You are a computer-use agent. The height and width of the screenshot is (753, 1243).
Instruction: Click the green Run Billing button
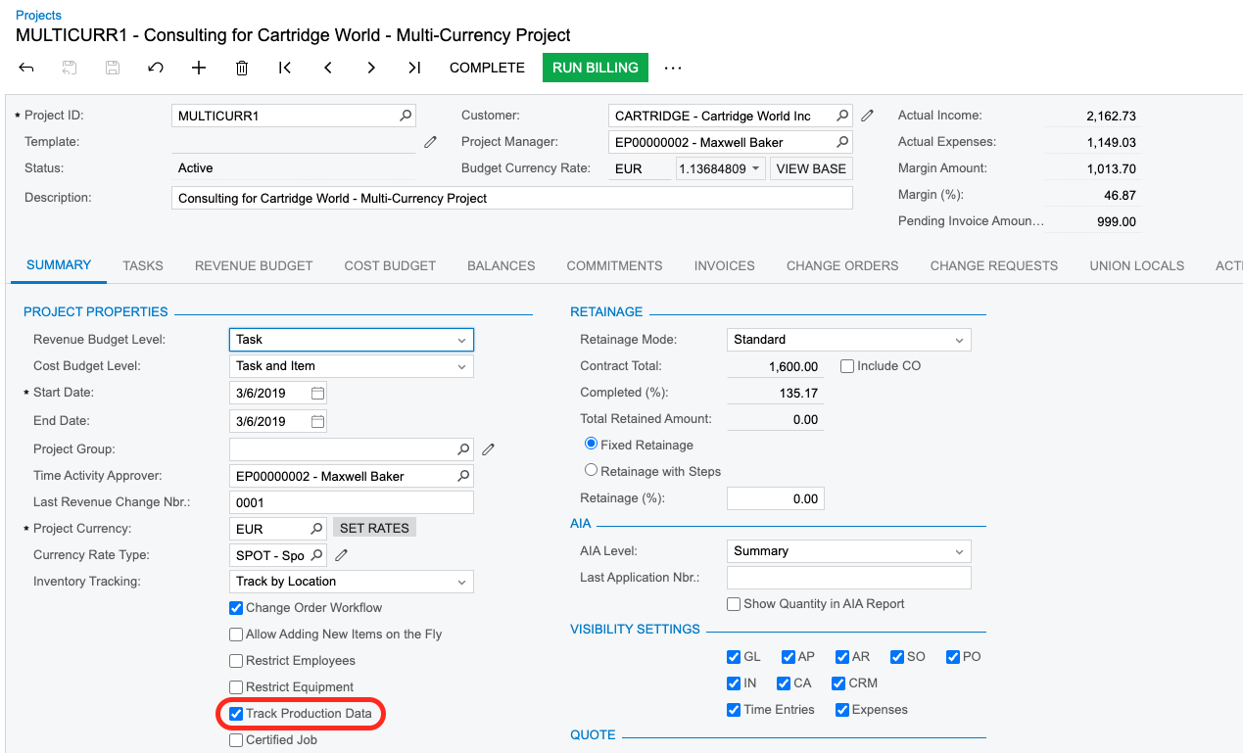coord(595,68)
